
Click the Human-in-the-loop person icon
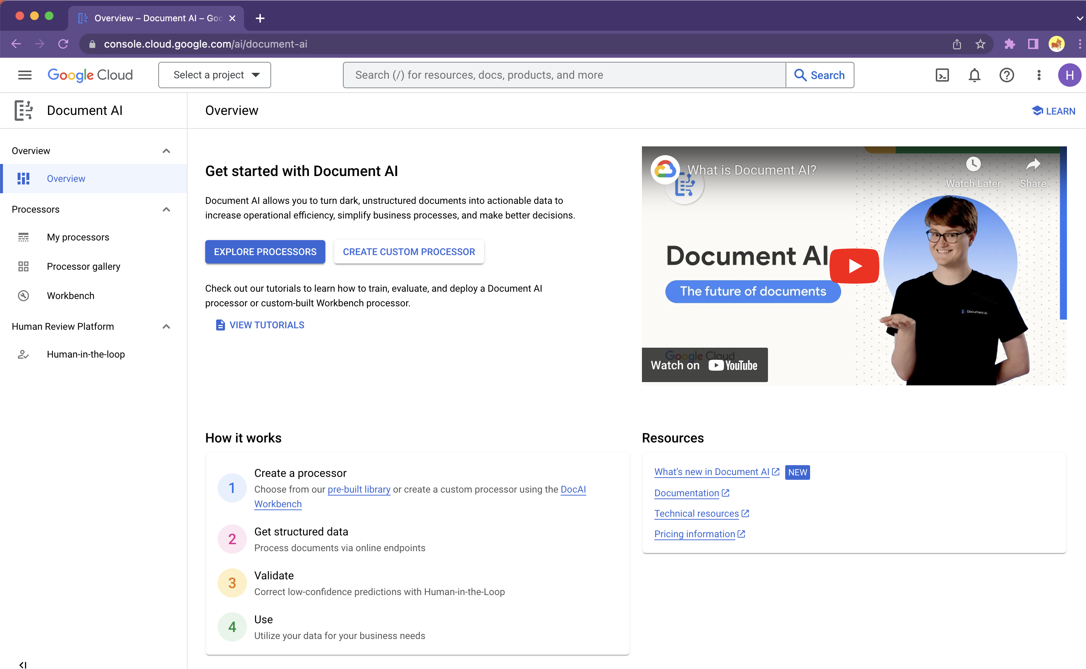(x=22, y=355)
